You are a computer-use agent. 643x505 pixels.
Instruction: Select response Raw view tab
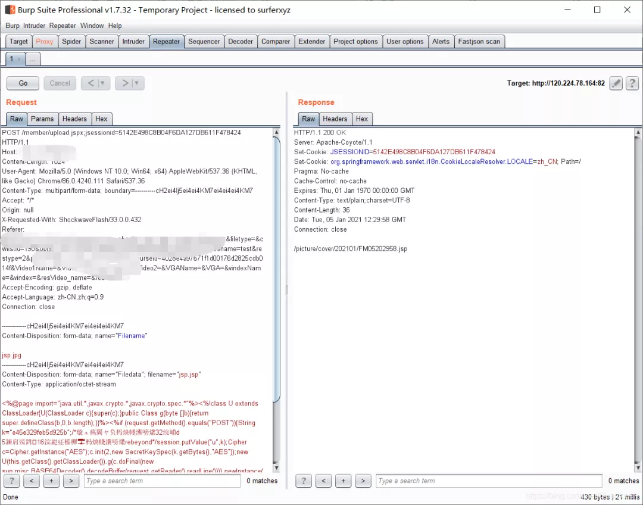308,119
